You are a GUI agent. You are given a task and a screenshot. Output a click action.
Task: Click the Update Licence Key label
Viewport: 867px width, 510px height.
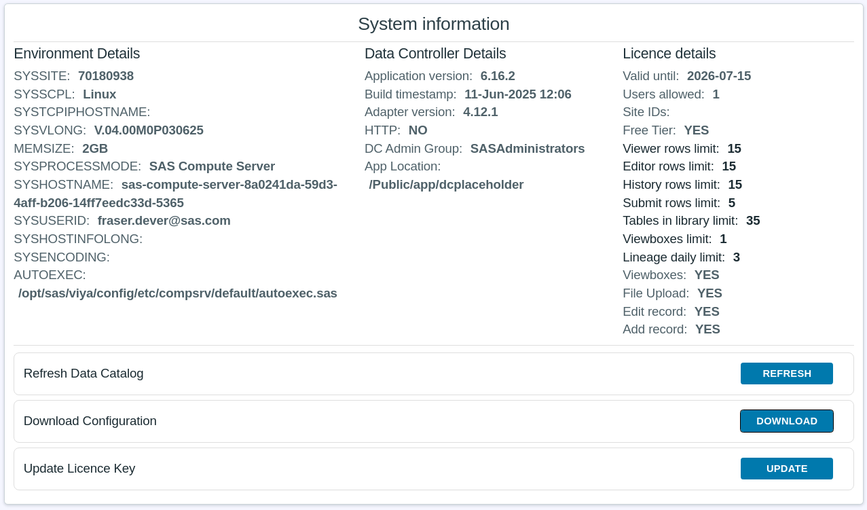point(79,469)
